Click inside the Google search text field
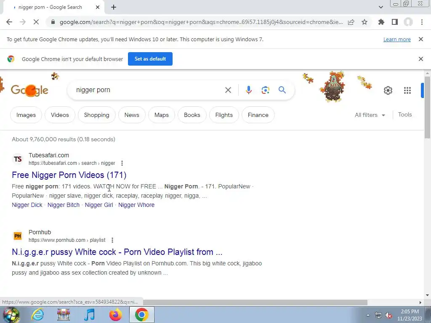This screenshot has height=323, width=431. point(149,90)
